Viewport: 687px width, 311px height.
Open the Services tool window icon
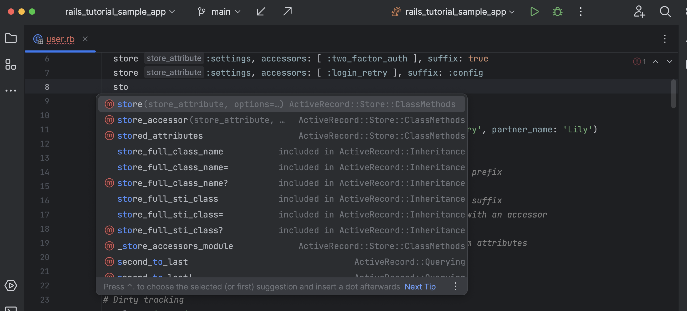11,286
